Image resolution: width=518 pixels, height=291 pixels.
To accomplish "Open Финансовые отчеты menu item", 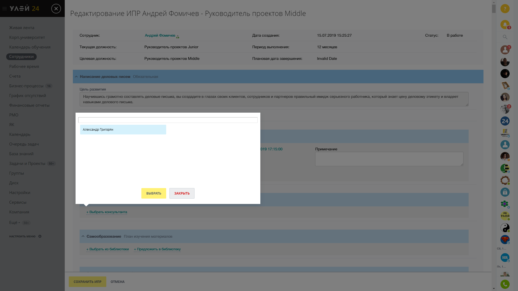I will 29,105.
